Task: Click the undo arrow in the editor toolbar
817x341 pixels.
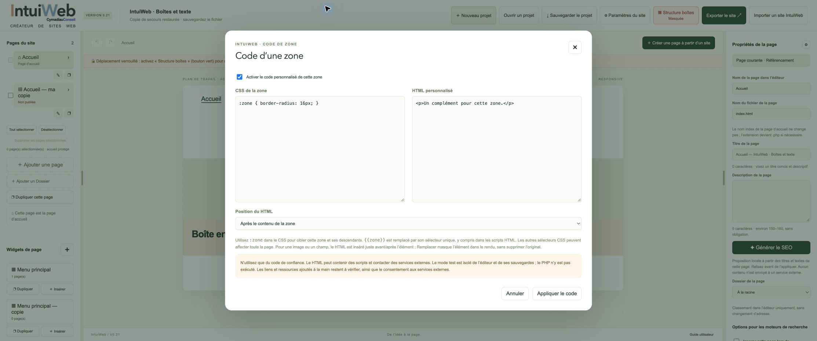Action: 97,43
